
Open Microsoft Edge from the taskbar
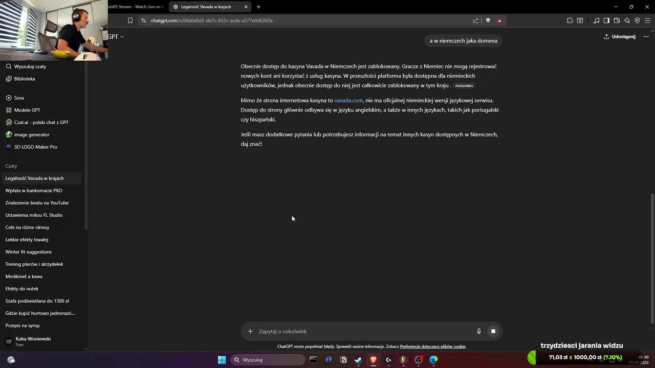tap(433, 360)
